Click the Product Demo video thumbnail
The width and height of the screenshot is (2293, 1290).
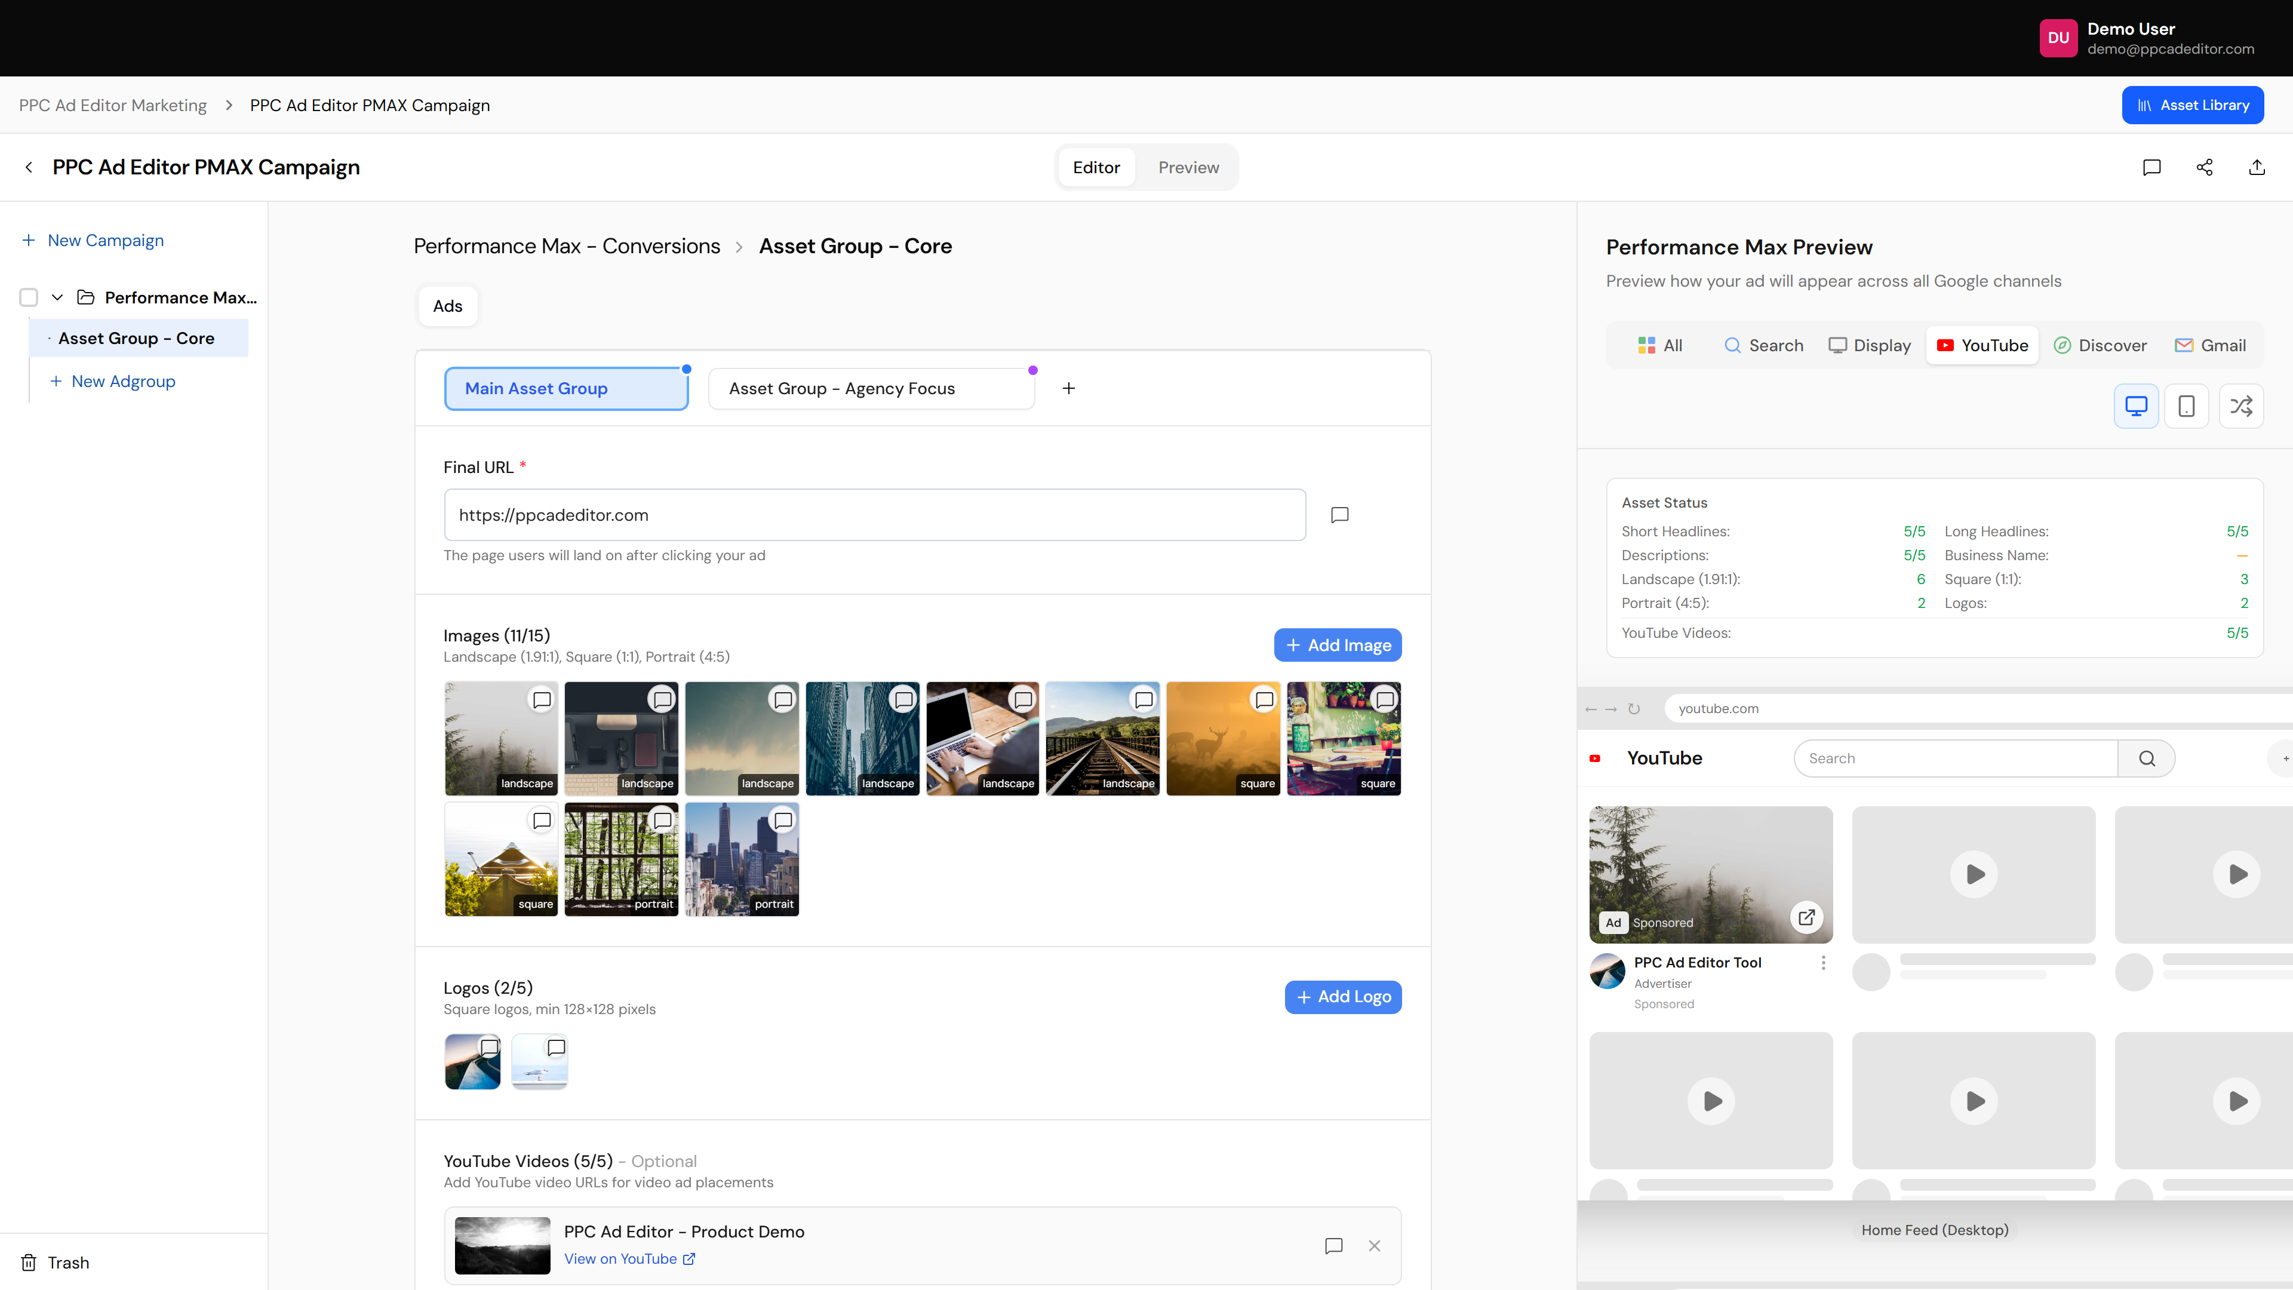[503, 1245]
